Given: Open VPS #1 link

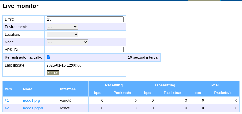Looking at the screenshot, I should click(7, 101).
